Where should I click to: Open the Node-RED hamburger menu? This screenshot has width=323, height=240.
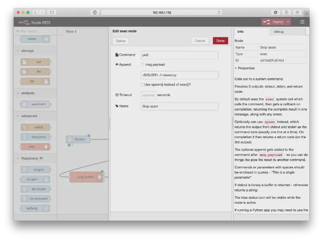point(302,22)
